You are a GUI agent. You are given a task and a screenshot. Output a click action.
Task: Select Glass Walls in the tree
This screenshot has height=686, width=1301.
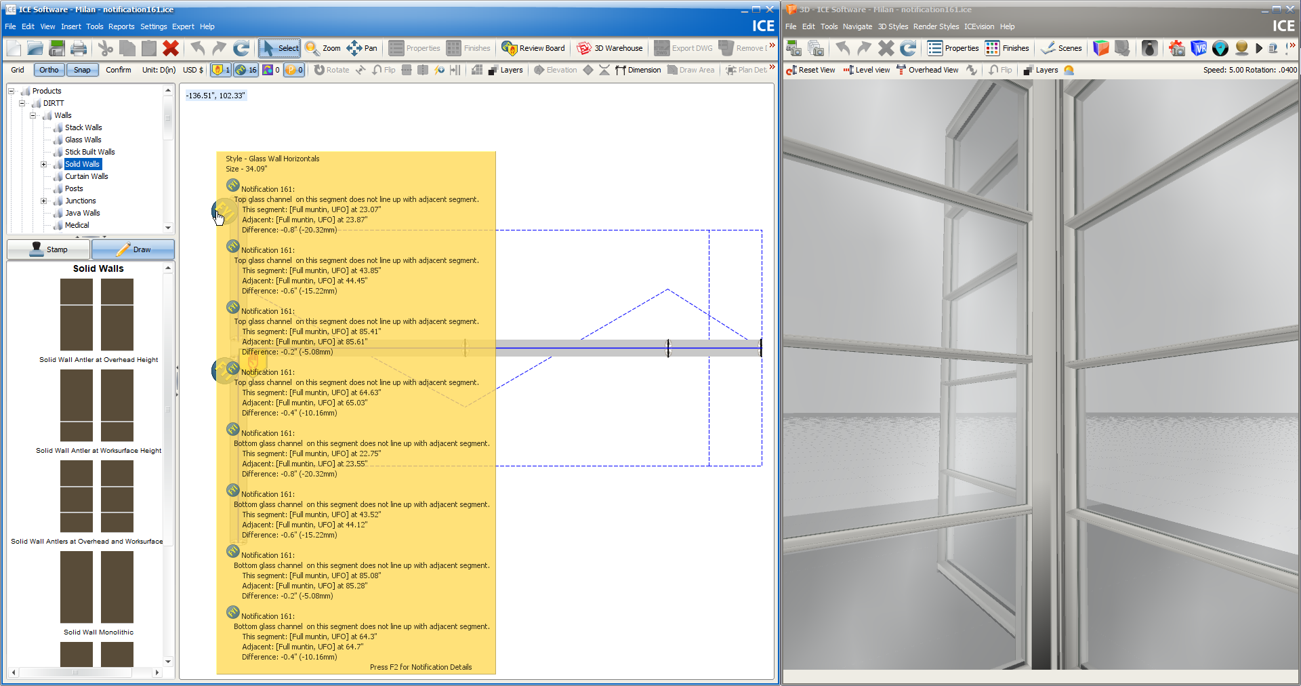click(x=83, y=140)
